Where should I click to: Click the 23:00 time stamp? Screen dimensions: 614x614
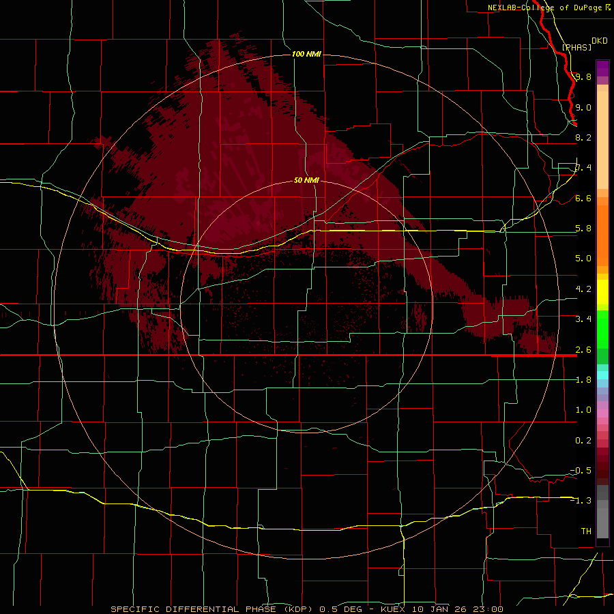(488, 609)
